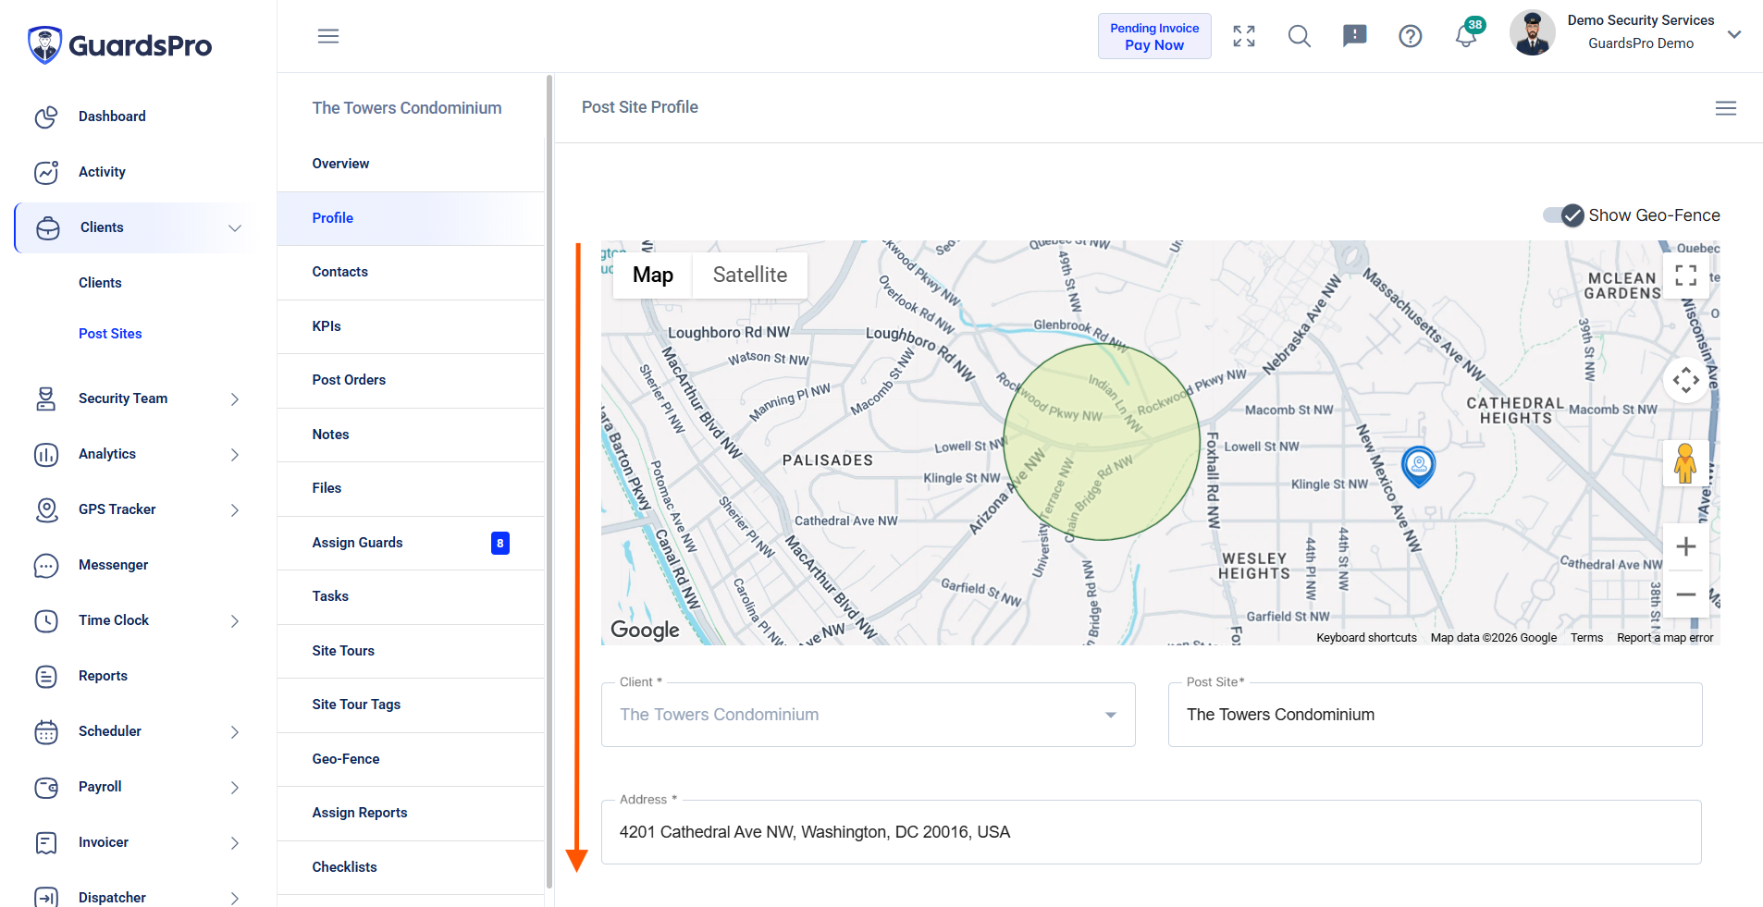Open the KPIs section
1763x907 pixels.
tap(411, 326)
